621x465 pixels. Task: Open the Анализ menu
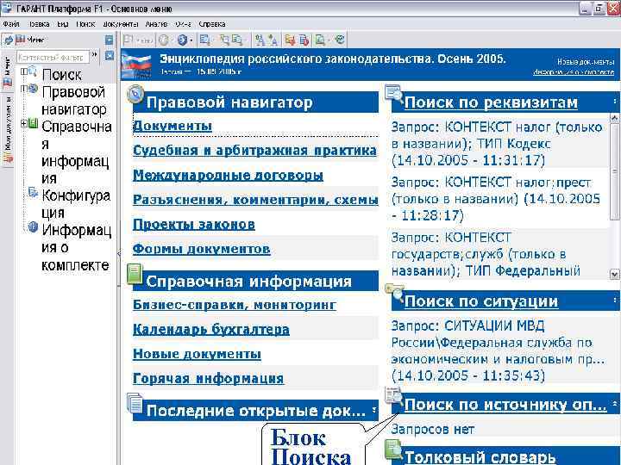point(156,24)
